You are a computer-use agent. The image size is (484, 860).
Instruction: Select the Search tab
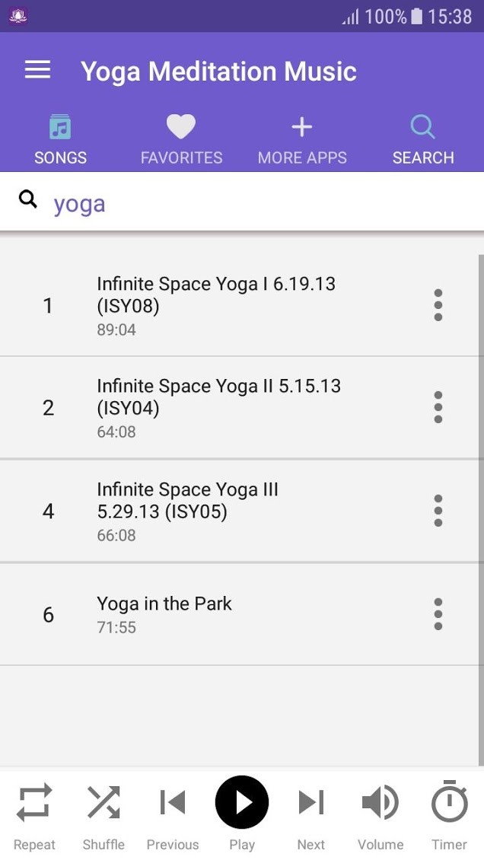423,140
